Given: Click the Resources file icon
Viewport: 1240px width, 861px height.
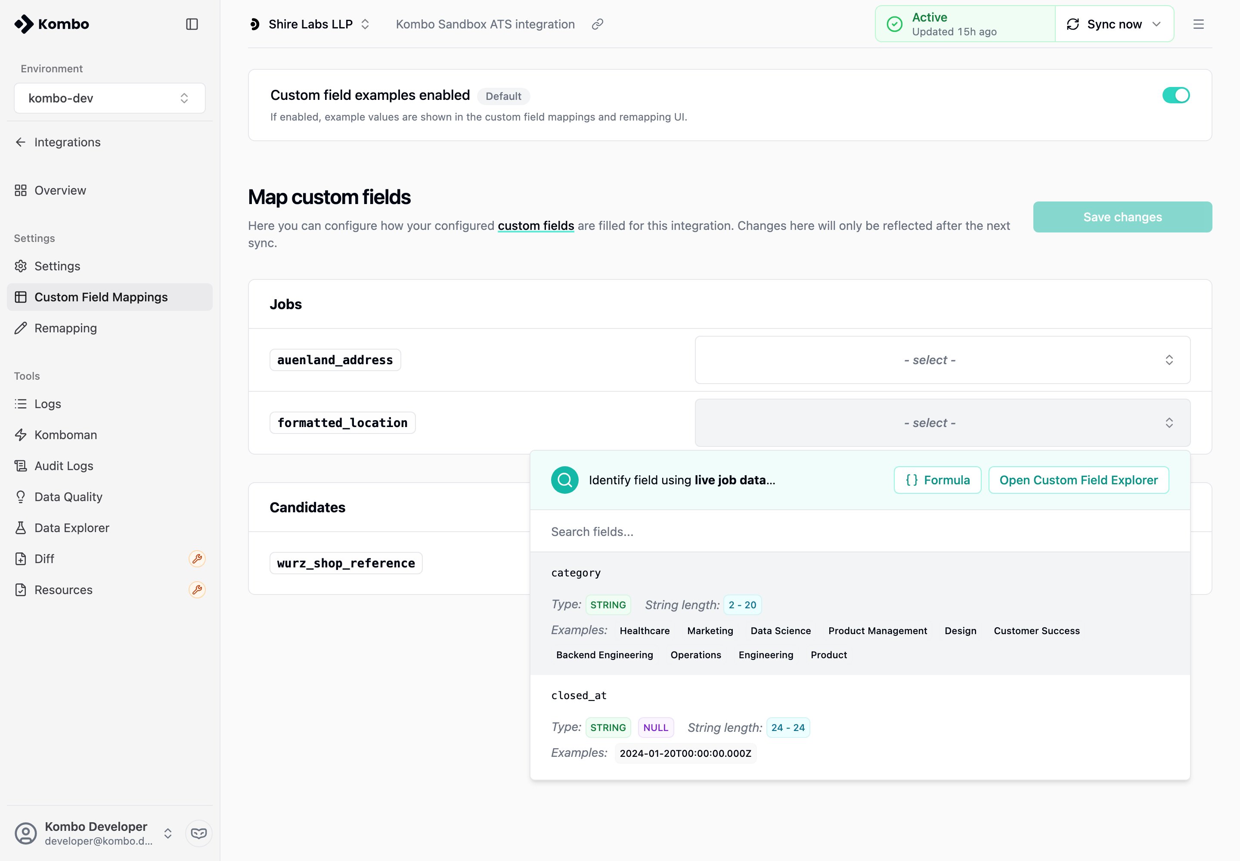Looking at the screenshot, I should point(21,590).
